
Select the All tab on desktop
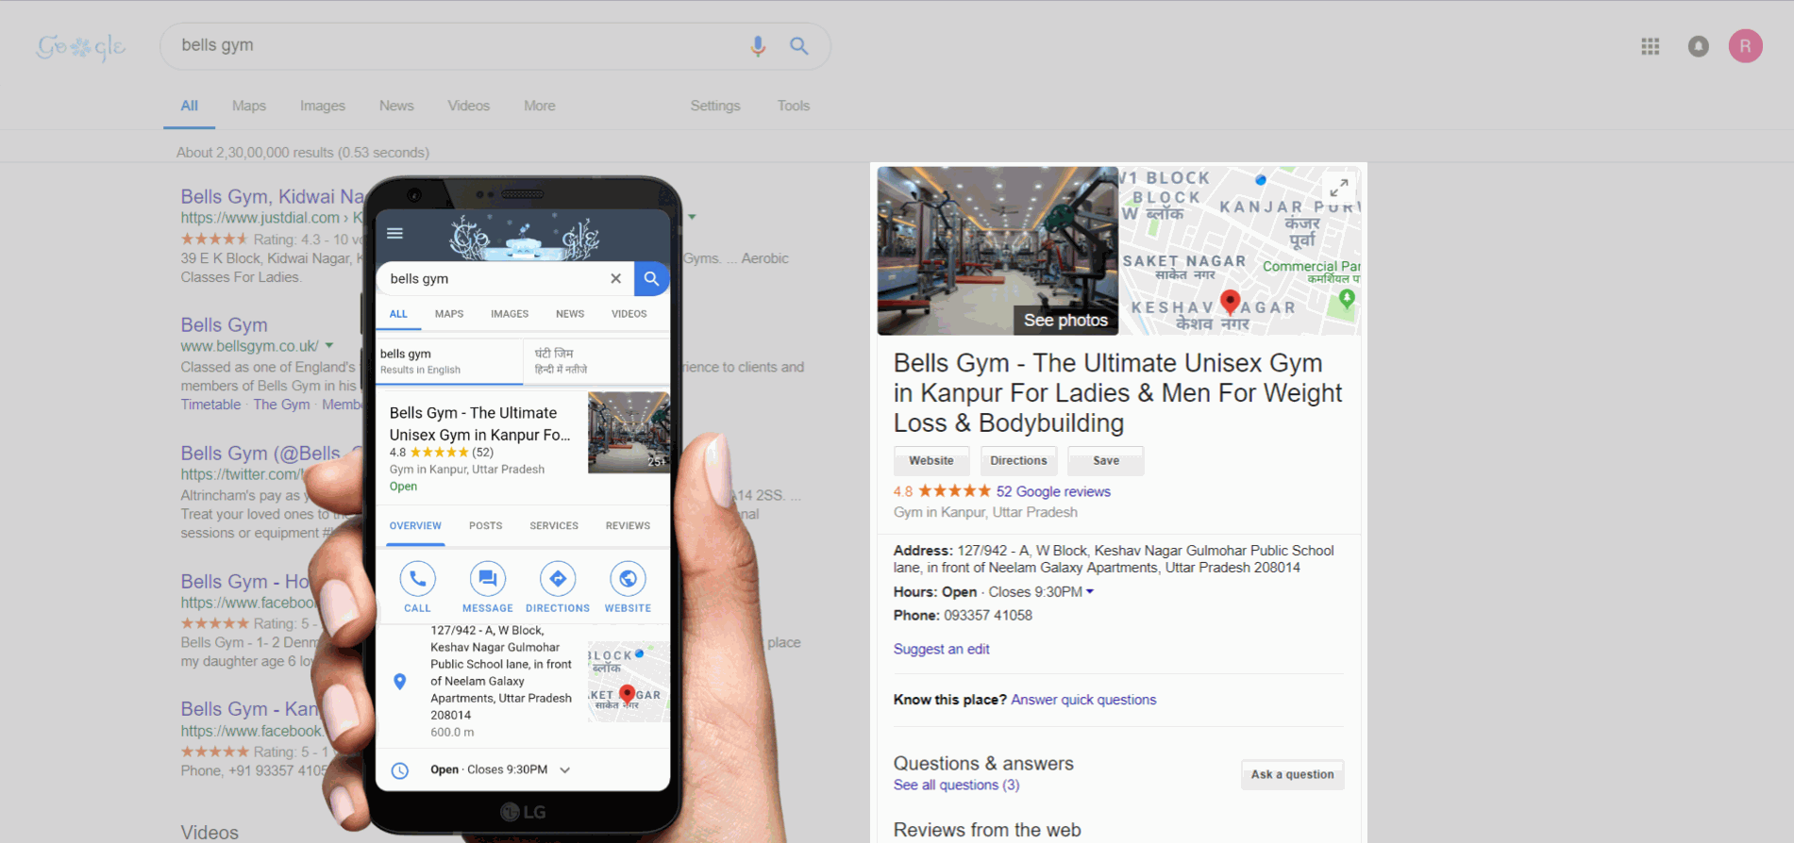point(190,106)
